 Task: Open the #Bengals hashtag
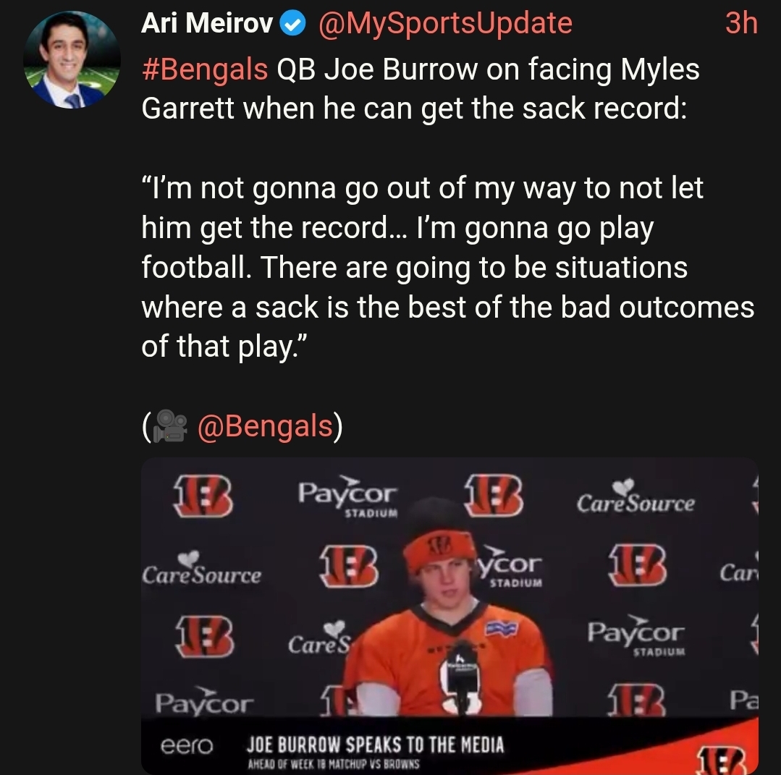(205, 69)
